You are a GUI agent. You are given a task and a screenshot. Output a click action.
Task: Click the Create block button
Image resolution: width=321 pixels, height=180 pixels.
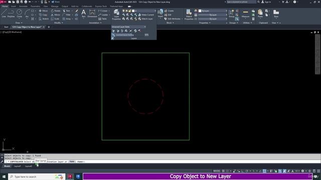(169, 11)
